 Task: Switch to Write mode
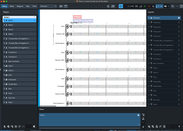click(12, 6)
